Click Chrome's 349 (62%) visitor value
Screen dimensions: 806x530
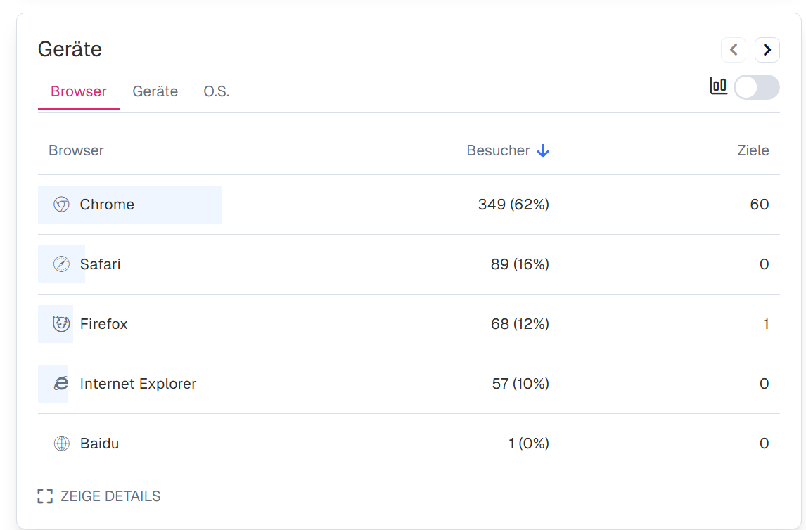click(513, 205)
